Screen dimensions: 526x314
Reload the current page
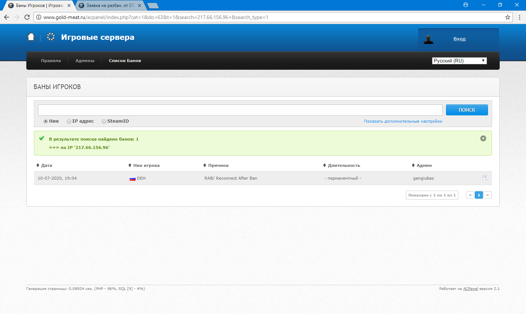(27, 17)
